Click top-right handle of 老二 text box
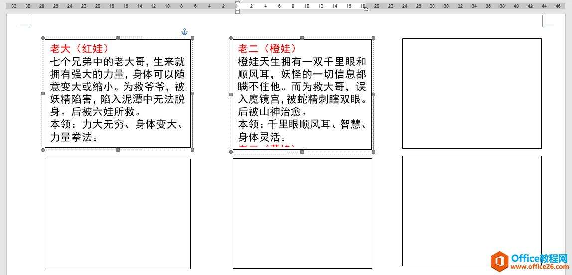This screenshot has width=572, height=275. click(373, 38)
